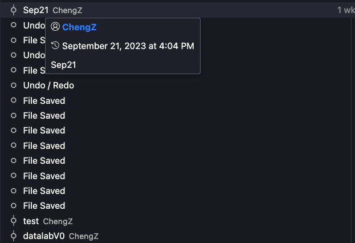
Task: Click the ChengZ label next to datalabV0
Action: point(84,236)
